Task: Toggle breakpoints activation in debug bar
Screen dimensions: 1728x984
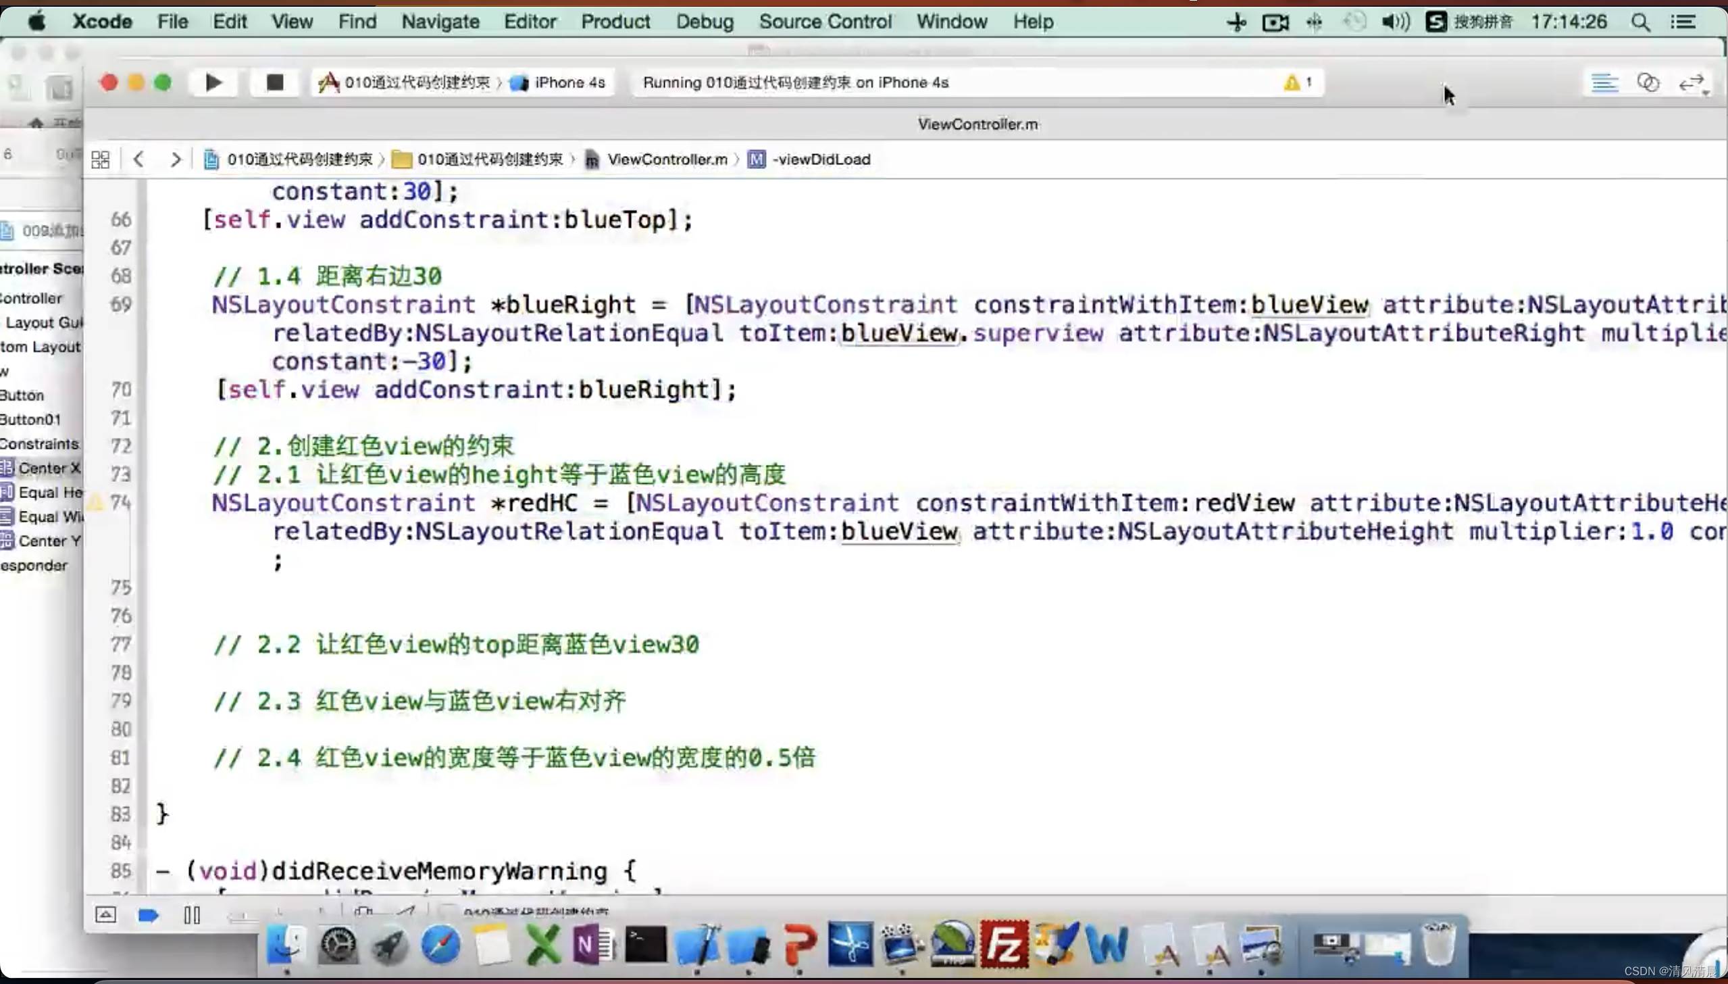Action: point(148,915)
